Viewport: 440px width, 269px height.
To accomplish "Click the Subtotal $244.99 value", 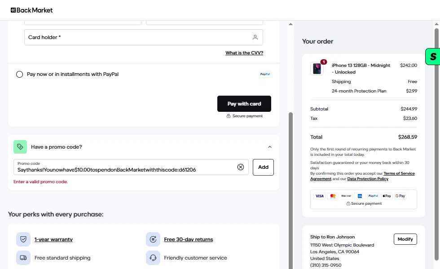I will (409, 109).
